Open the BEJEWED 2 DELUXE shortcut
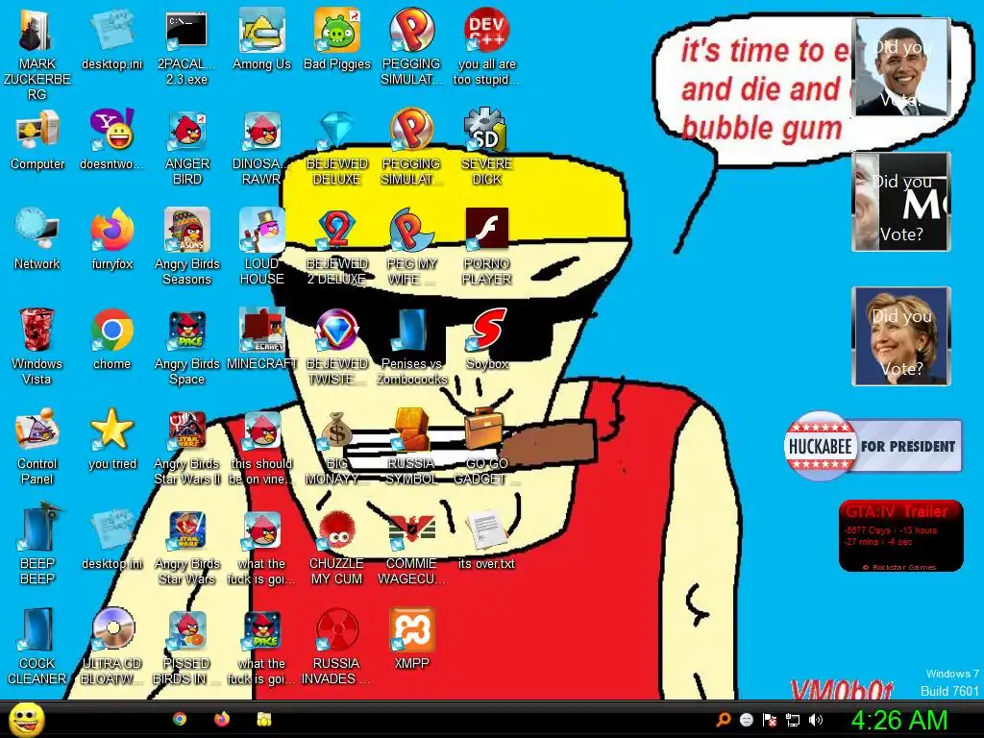 [x=337, y=231]
